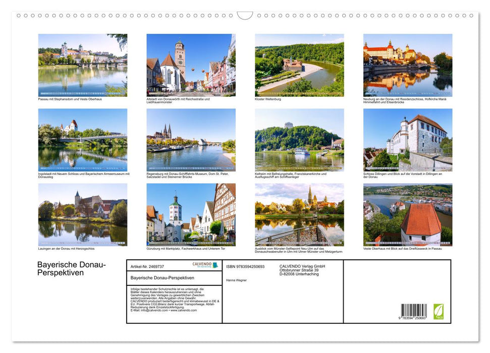
Task: Open the Passau mit Stephansdom photo thumbnail
Action: (x=82, y=65)
